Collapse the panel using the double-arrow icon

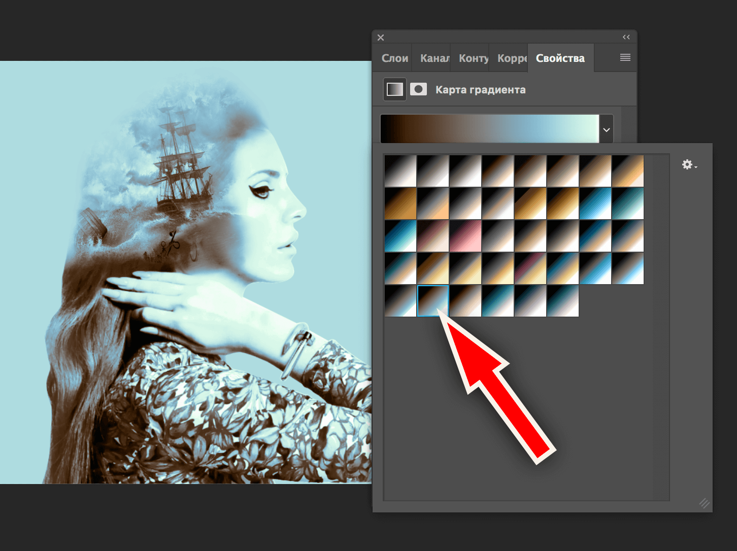pos(626,37)
